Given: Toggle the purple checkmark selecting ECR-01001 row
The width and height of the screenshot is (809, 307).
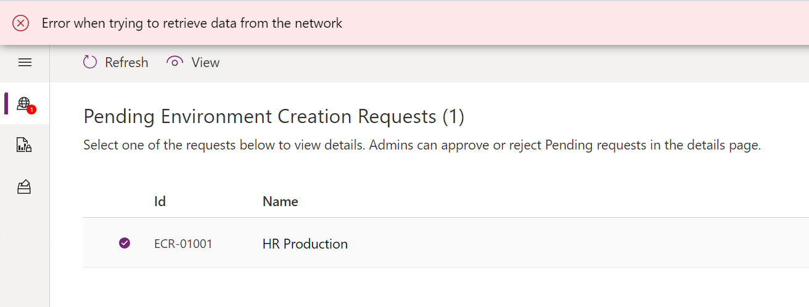Looking at the screenshot, I should (x=125, y=244).
